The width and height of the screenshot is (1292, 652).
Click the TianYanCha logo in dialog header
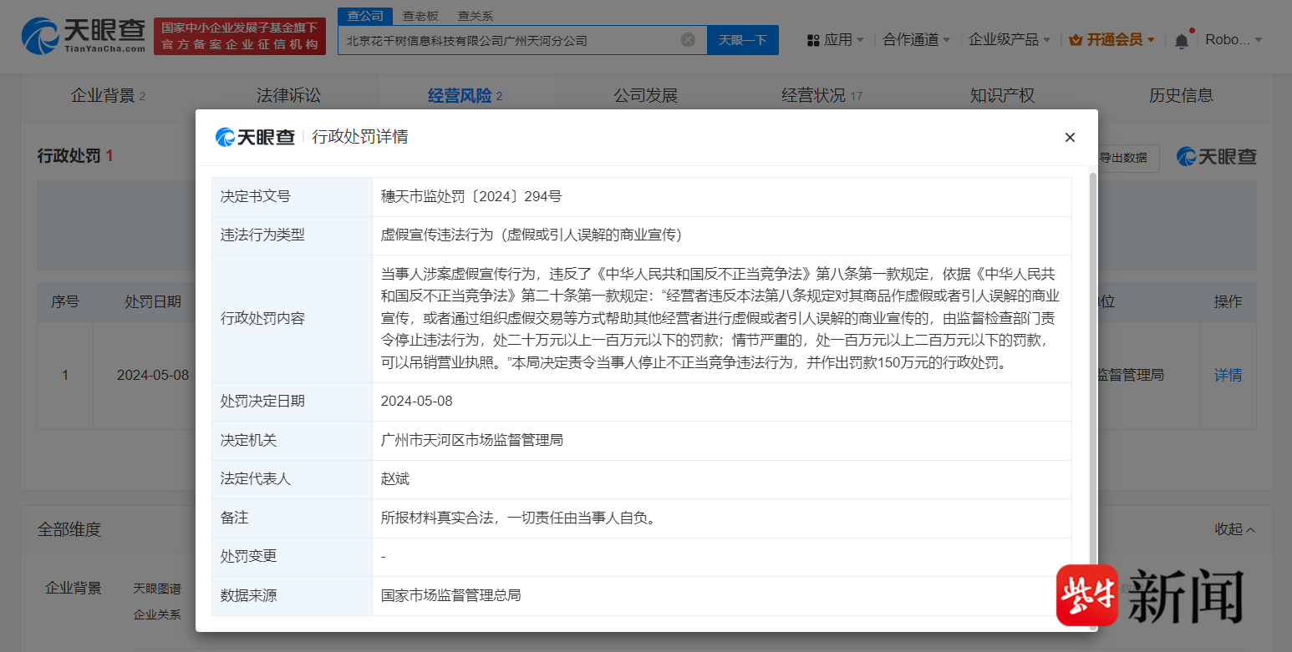(x=255, y=137)
